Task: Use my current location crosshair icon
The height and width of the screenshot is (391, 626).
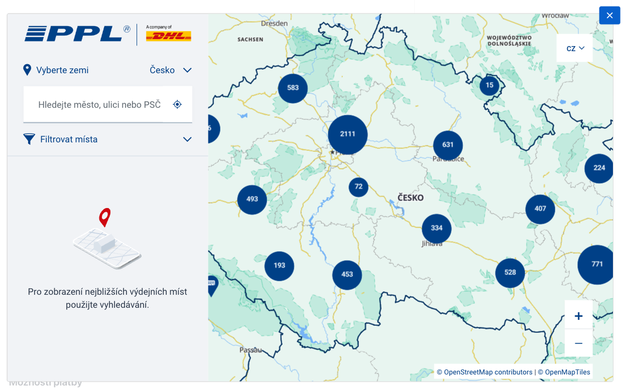Action: coord(177,104)
